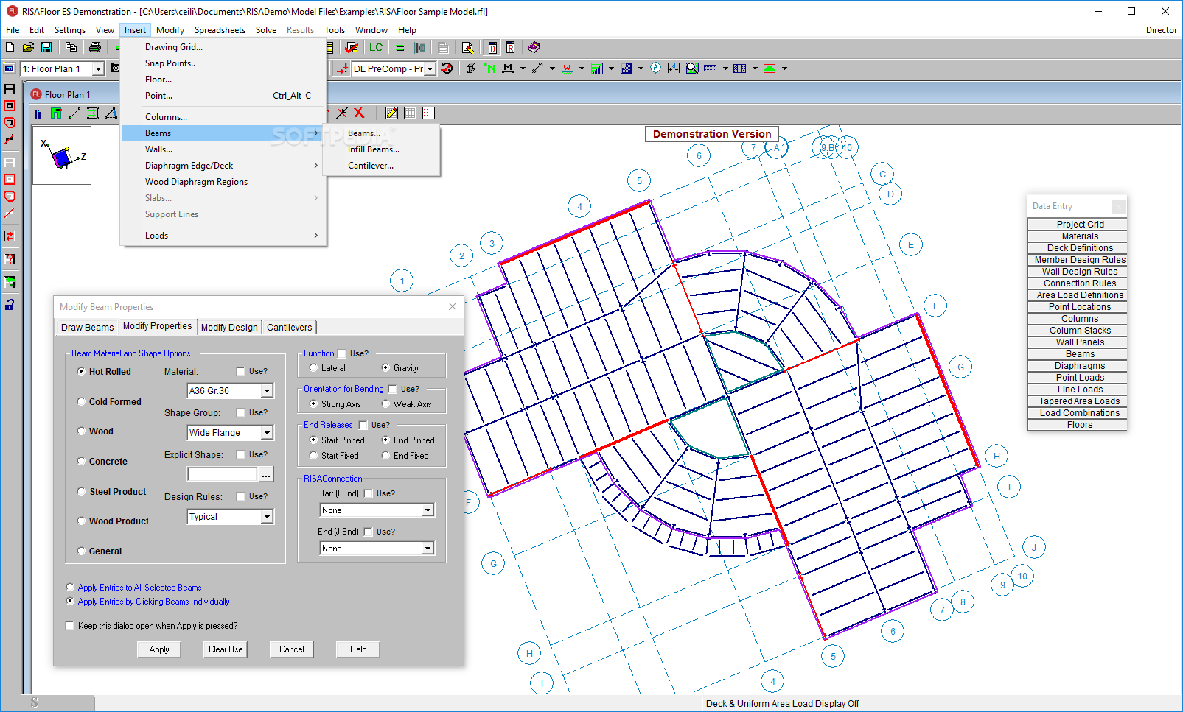This screenshot has height=712, width=1183.
Task: Open the End (J End) connection dropdown
Action: tap(428, 549)
